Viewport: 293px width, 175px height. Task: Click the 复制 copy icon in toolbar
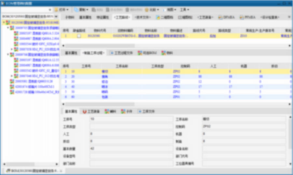click(x=76, y=9)
